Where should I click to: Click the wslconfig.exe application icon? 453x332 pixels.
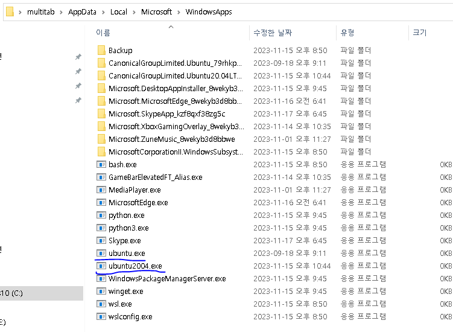pyautogui.click(x=101, y=317)
